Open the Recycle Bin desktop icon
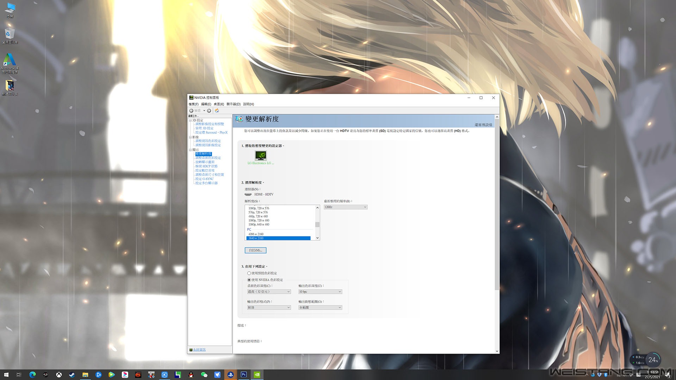The image size is (676, 380). point(10,36)
